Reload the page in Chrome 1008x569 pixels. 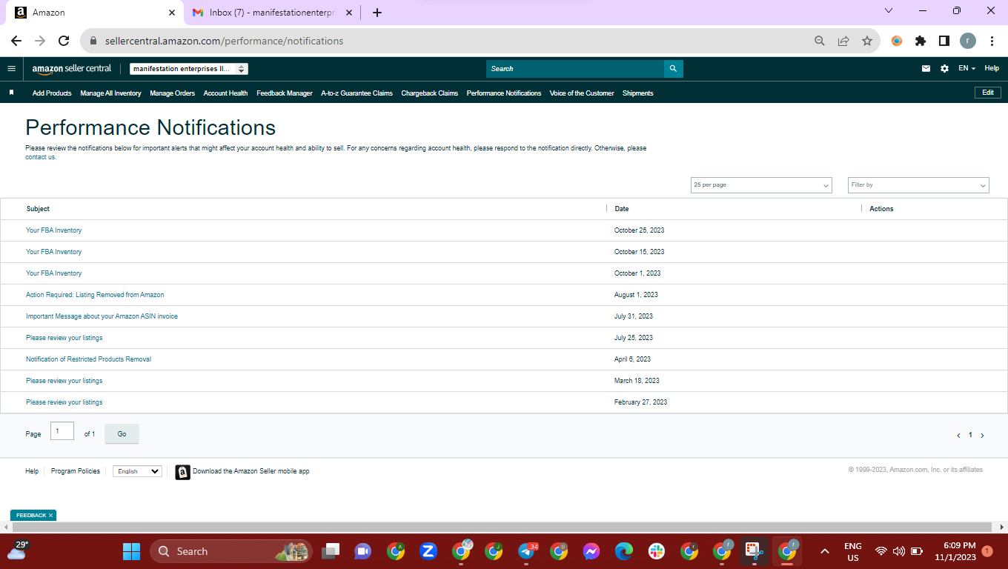[64, 41]
